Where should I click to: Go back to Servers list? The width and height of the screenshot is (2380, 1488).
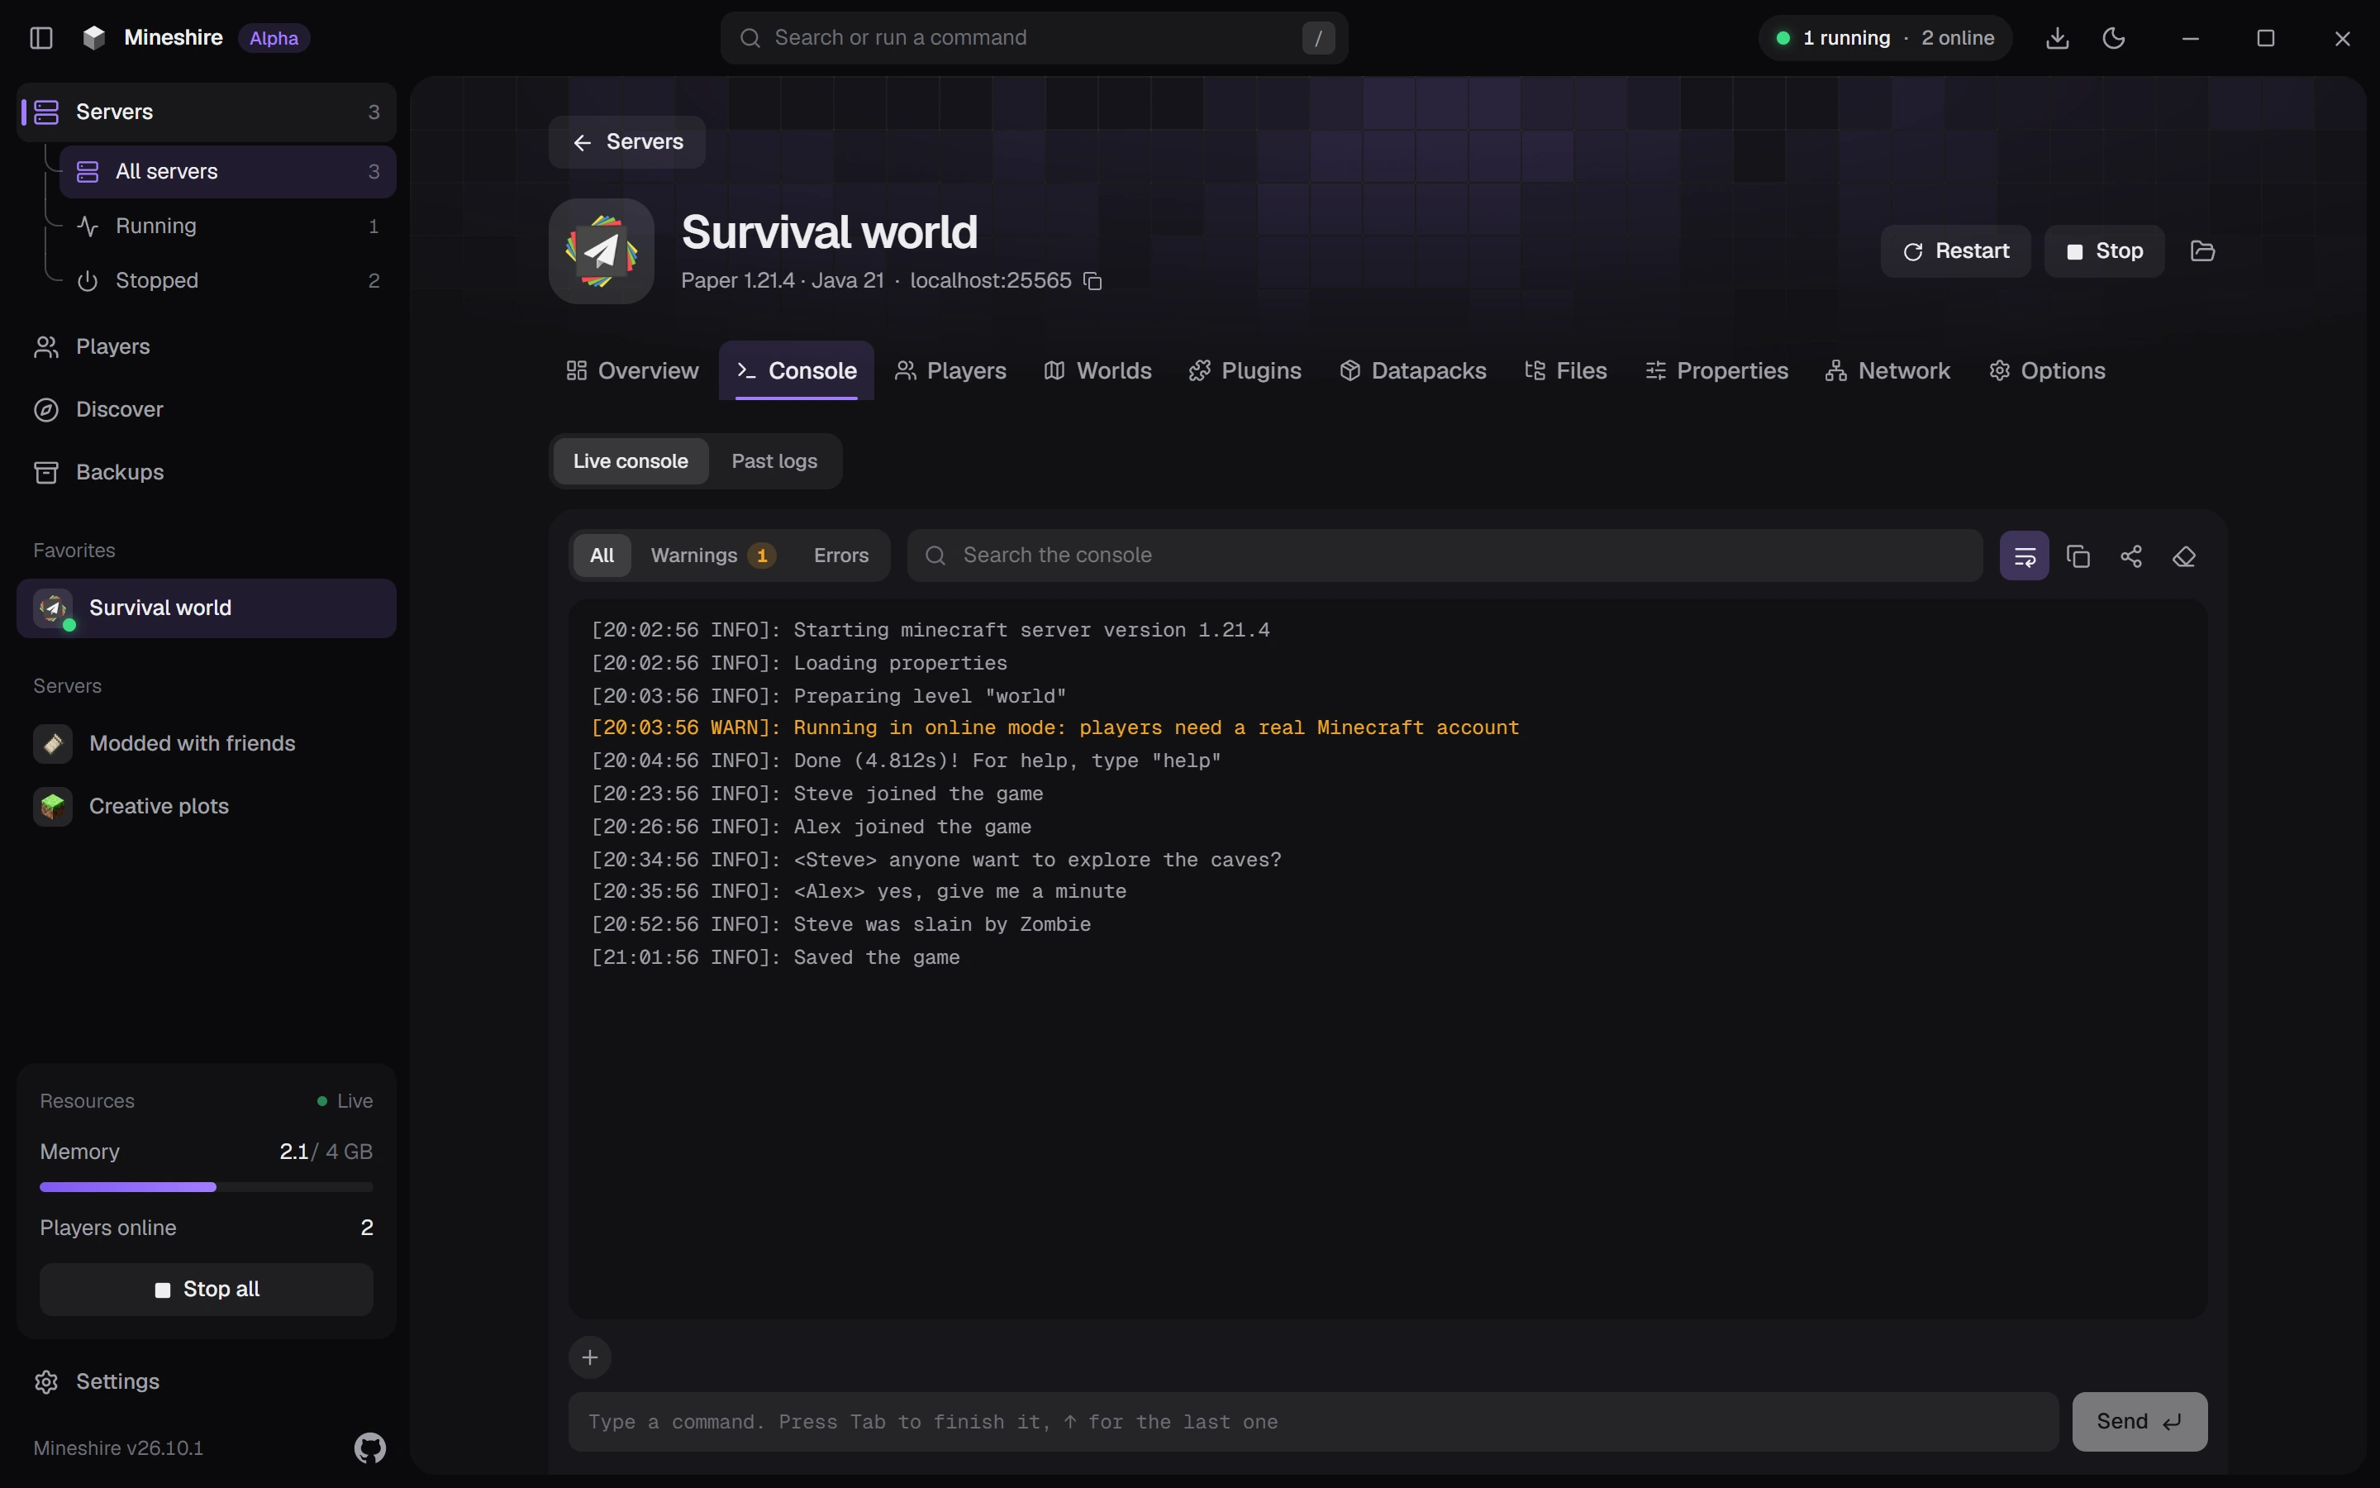click(627, 141)
